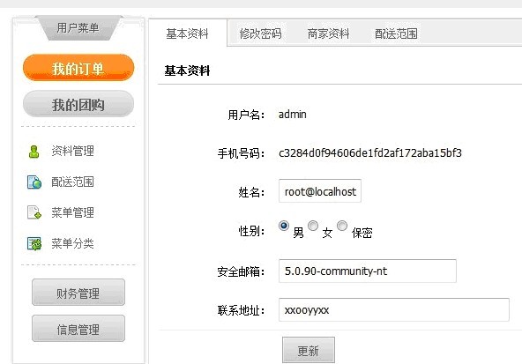The width and height of the screenshot is (522, 364).
Task: Click the 财务管理 button
Action: click(78, 293)
